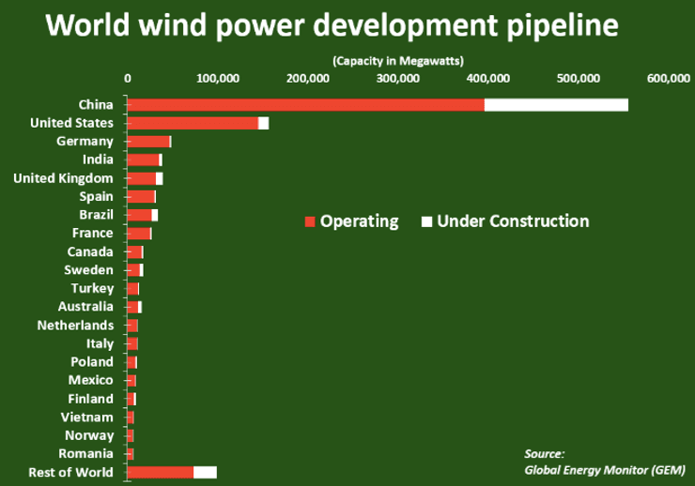Click the white Under Construction legend swatch
695x486 pixels.
coord(426,222)
